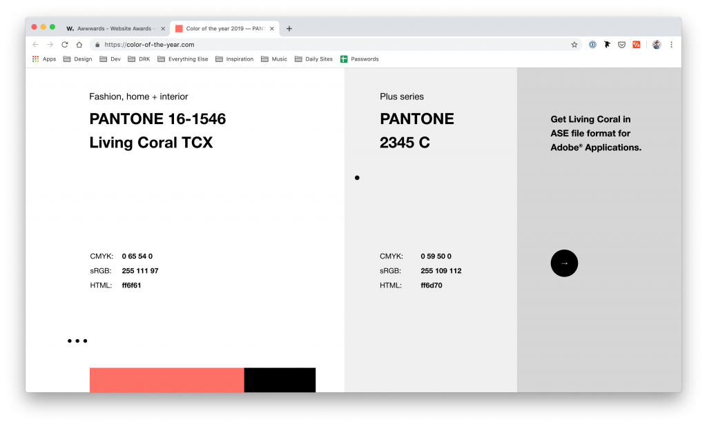Open the DRK bookmarks folder

[x=139, y=59]
